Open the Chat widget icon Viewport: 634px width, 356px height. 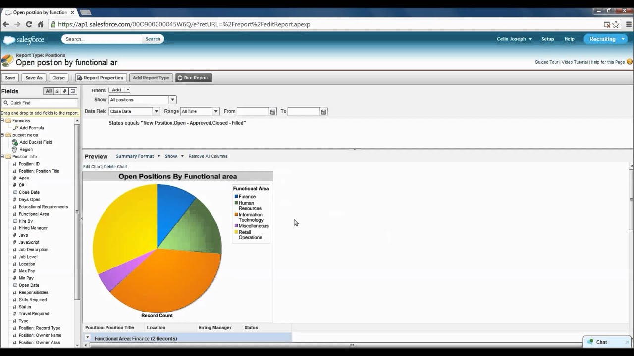point(590,342)
